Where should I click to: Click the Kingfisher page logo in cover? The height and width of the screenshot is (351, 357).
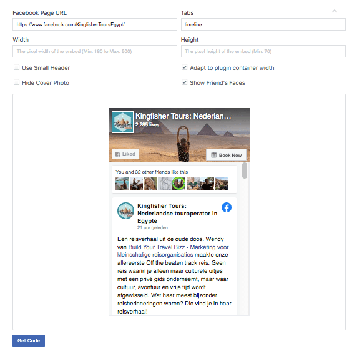[x=122, y=122]
